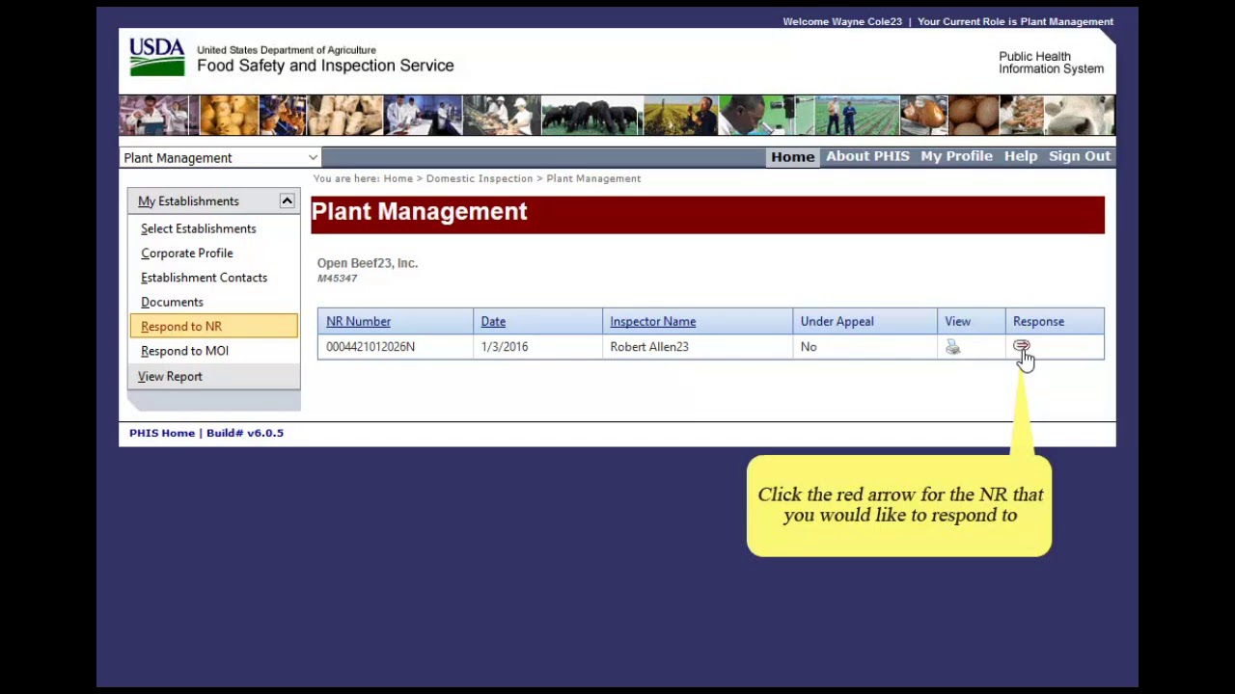Select Respond to MOI in sidebar

pos(184,351)
